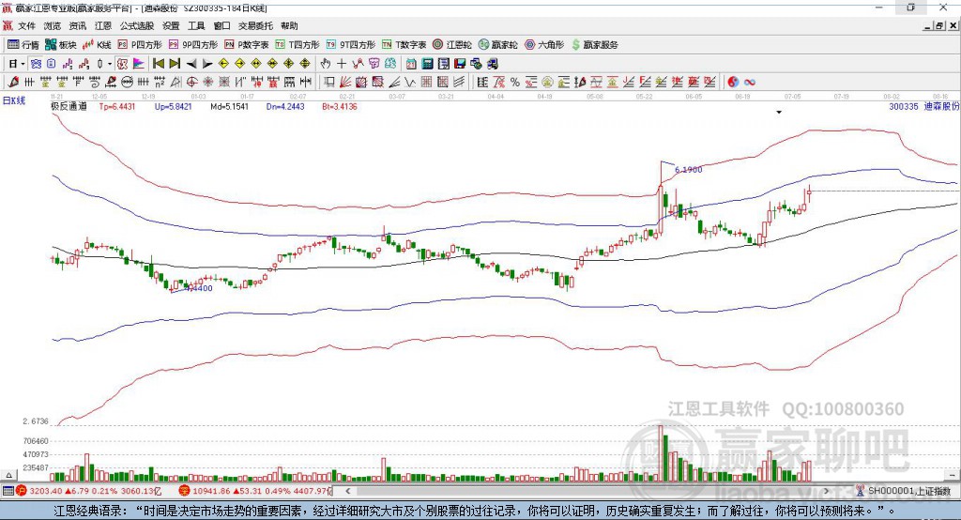The image size is (961, 520).
Task: Open the 9P四方形 tool
Action: pos(193,45)
